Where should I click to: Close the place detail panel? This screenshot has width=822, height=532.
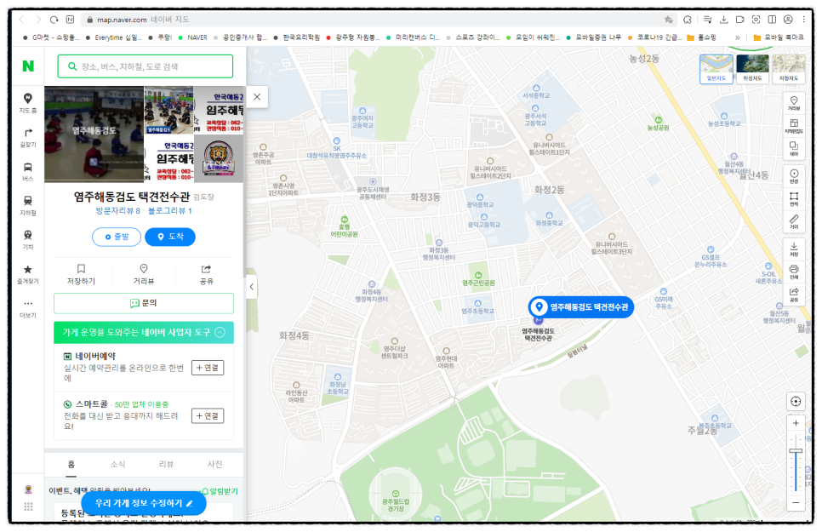[257, 96]
